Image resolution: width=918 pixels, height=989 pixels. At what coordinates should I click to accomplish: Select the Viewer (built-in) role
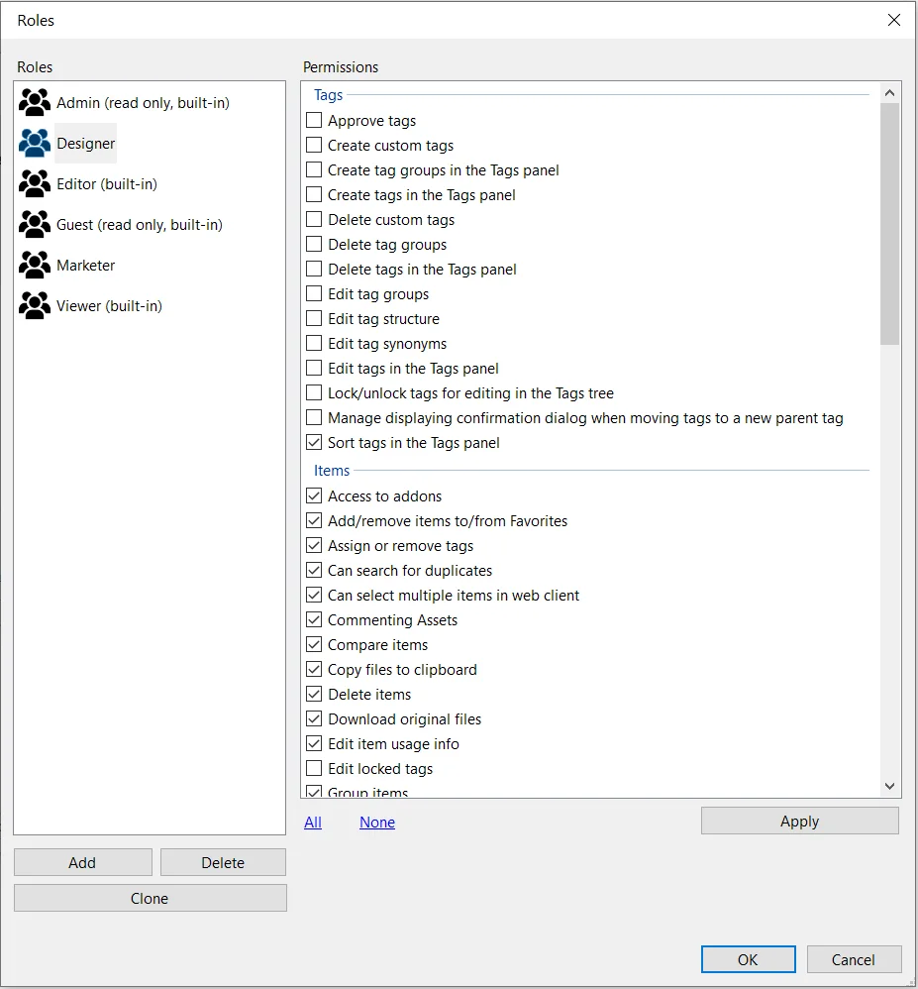110,306
